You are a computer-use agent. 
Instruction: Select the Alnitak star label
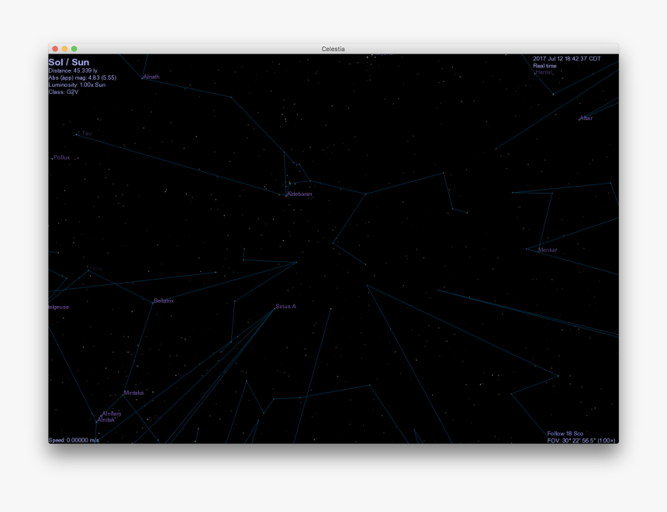point(106,420)
